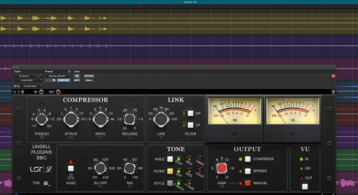The image size is (358, 195).
Task: Click the THD small knob
Action: pyautogui.click(x=46, y=183)
